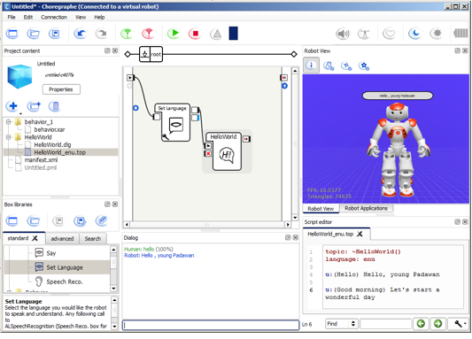Viewport: 472px width, 339px height.
Task: Collapse the HelloWorld folder tree node
Action: coord(9,137)
